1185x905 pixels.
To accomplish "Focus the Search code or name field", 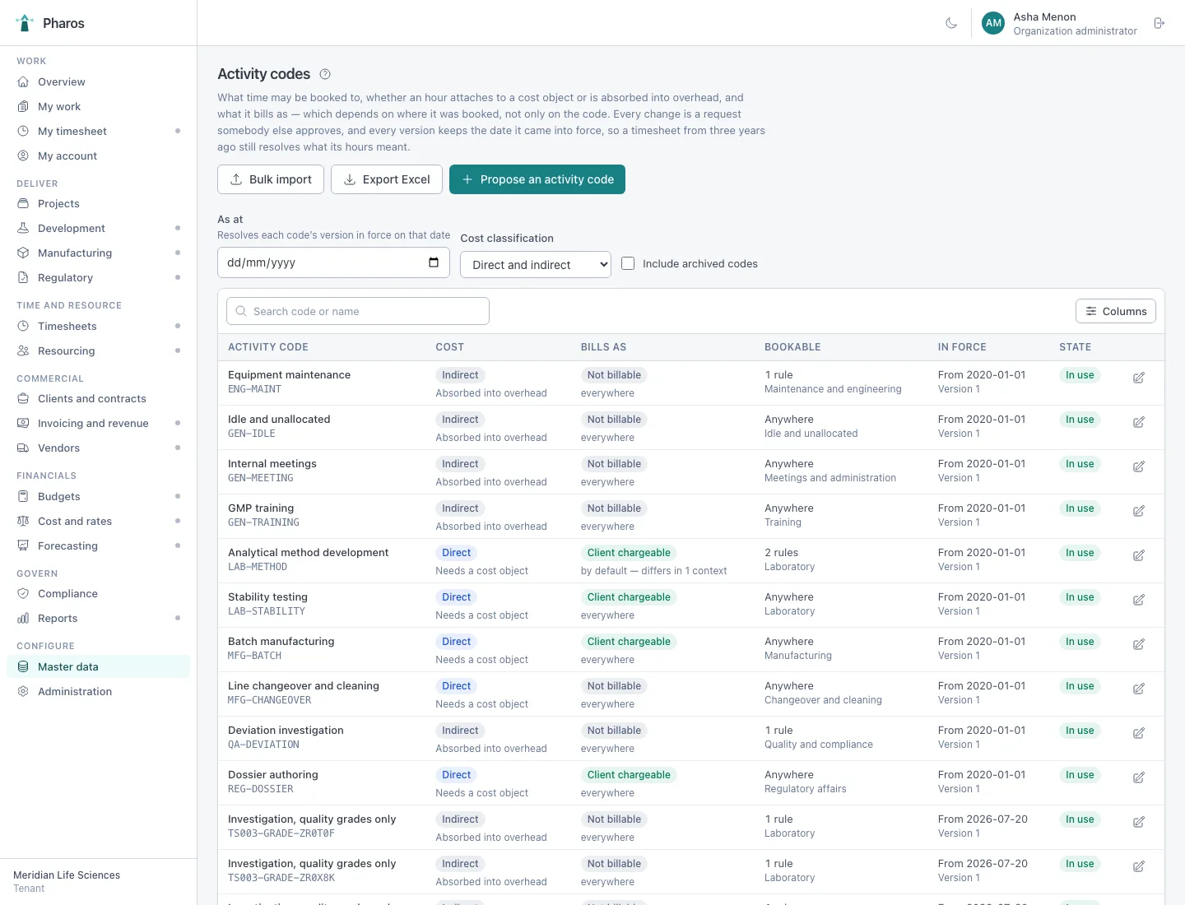I will tap(358, 311).
